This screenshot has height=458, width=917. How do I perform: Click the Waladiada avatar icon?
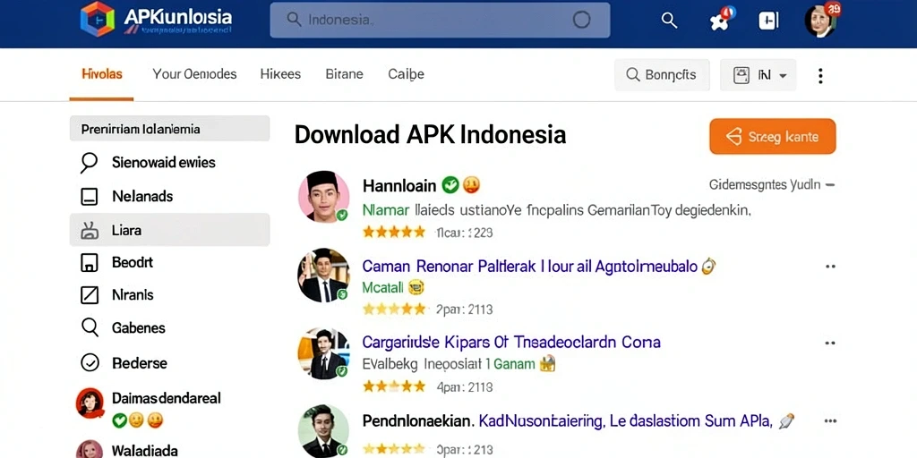click(x=90, y=449)
